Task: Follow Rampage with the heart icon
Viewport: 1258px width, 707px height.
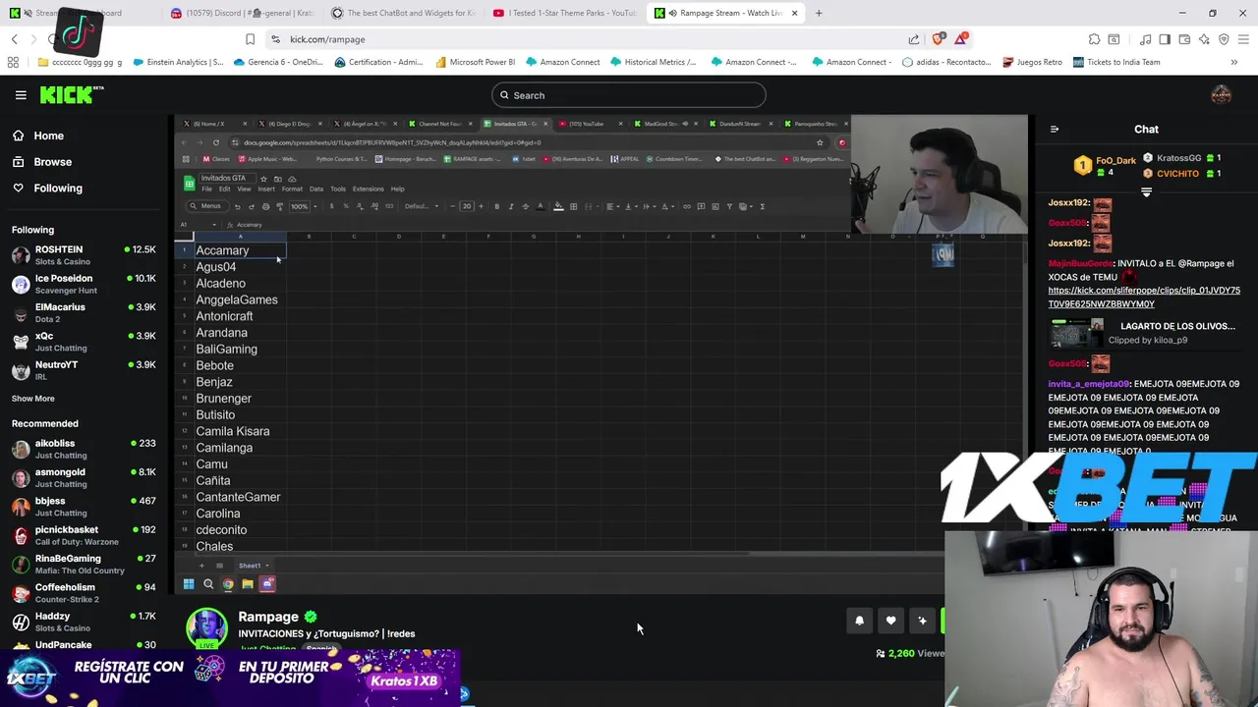Action: pos(890,621)
